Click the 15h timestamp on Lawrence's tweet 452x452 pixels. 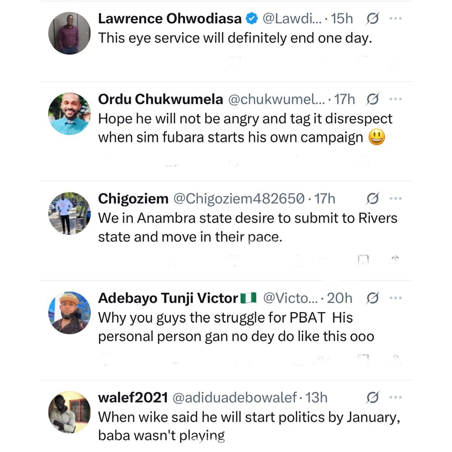pos(343,18)
